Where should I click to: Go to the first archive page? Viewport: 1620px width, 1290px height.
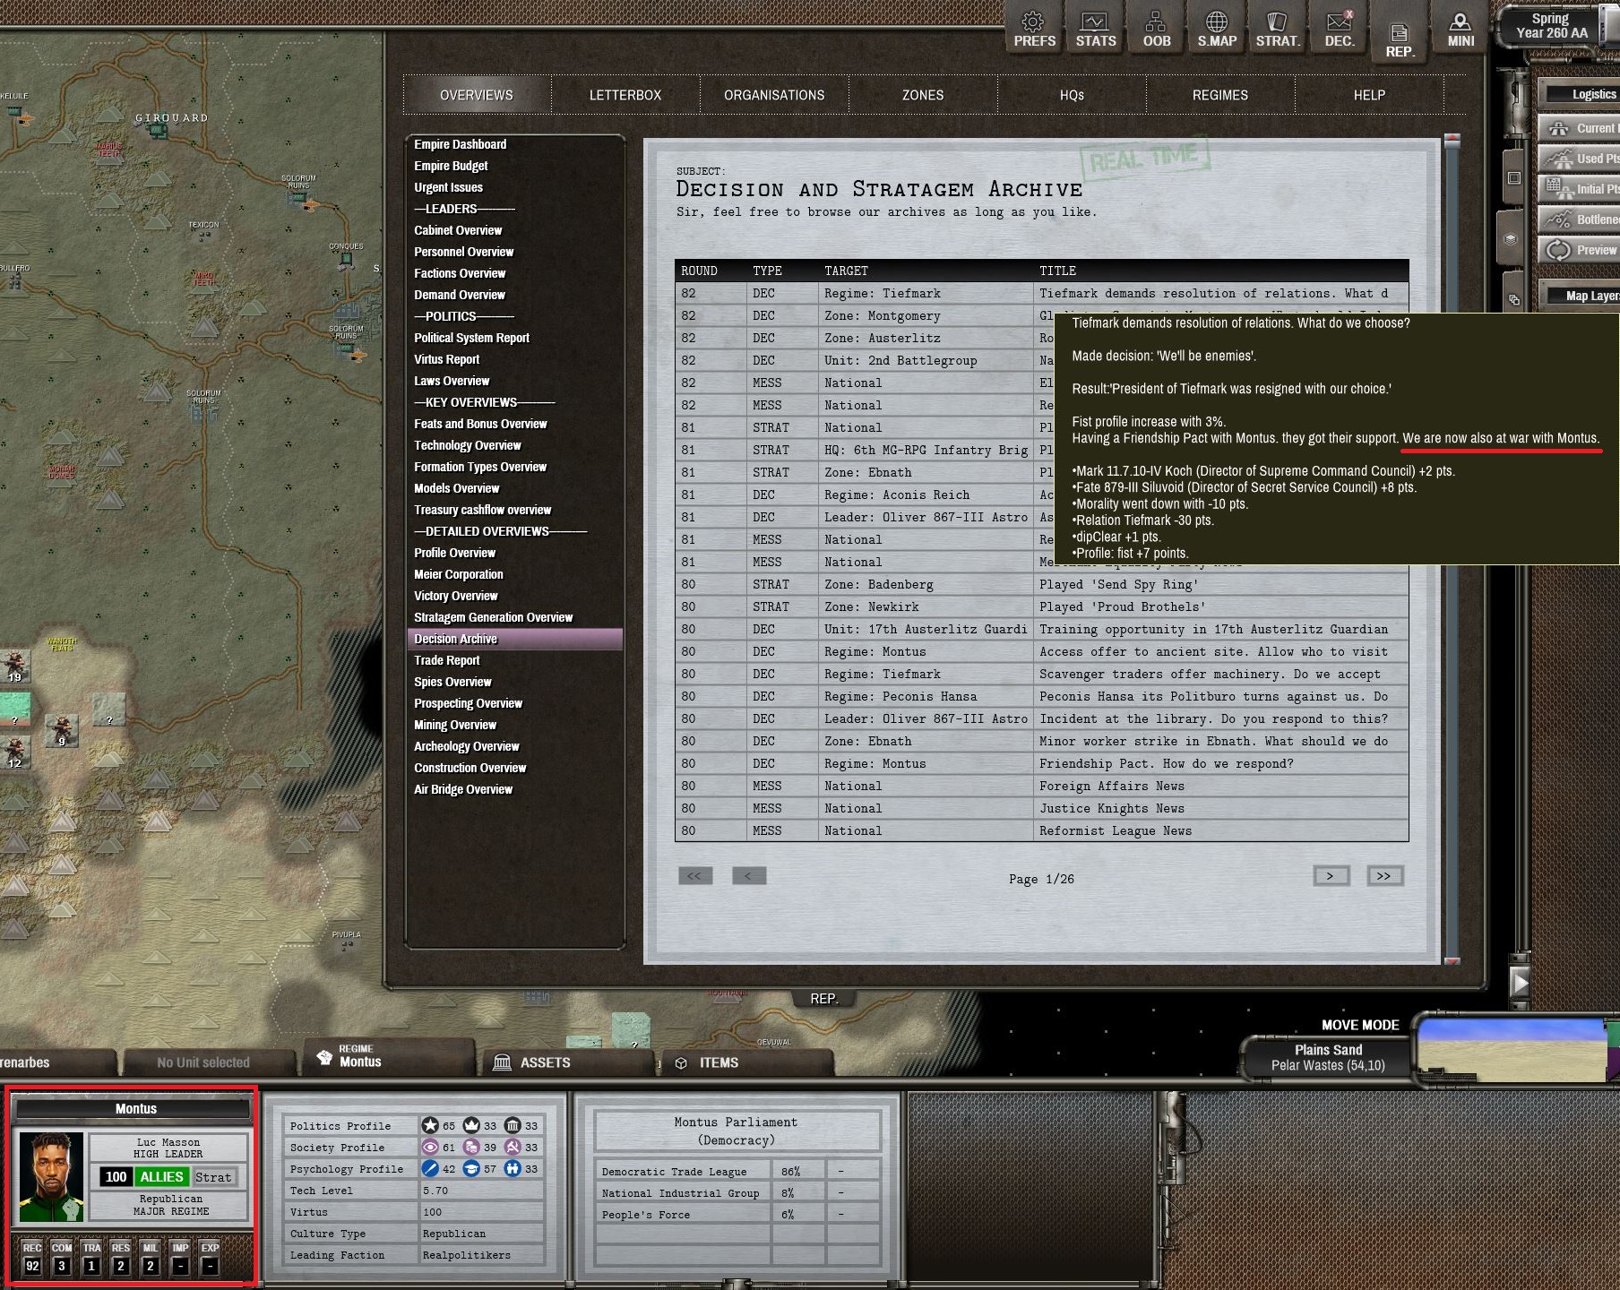[x=695, y=876]
